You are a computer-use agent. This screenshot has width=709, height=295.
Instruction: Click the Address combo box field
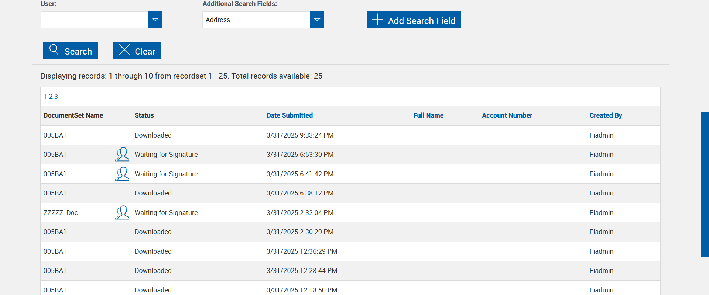[256, 20]
